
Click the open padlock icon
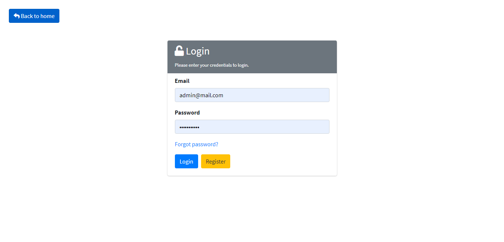[179, 51]
